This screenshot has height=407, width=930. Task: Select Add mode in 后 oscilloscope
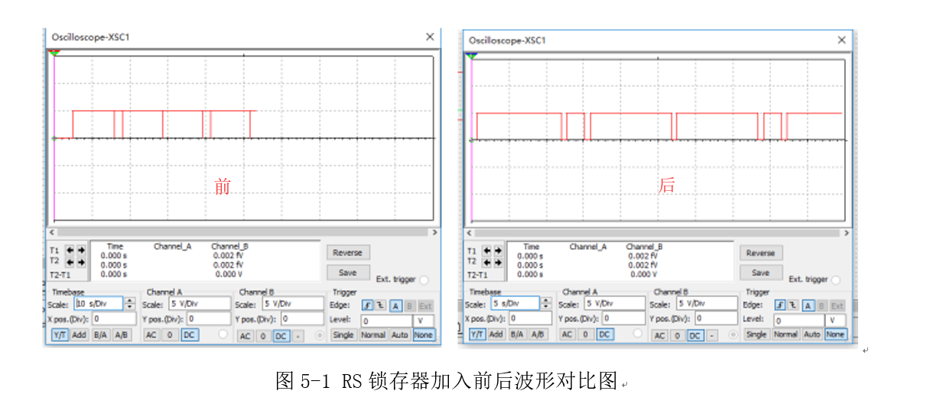pos(496,334)
